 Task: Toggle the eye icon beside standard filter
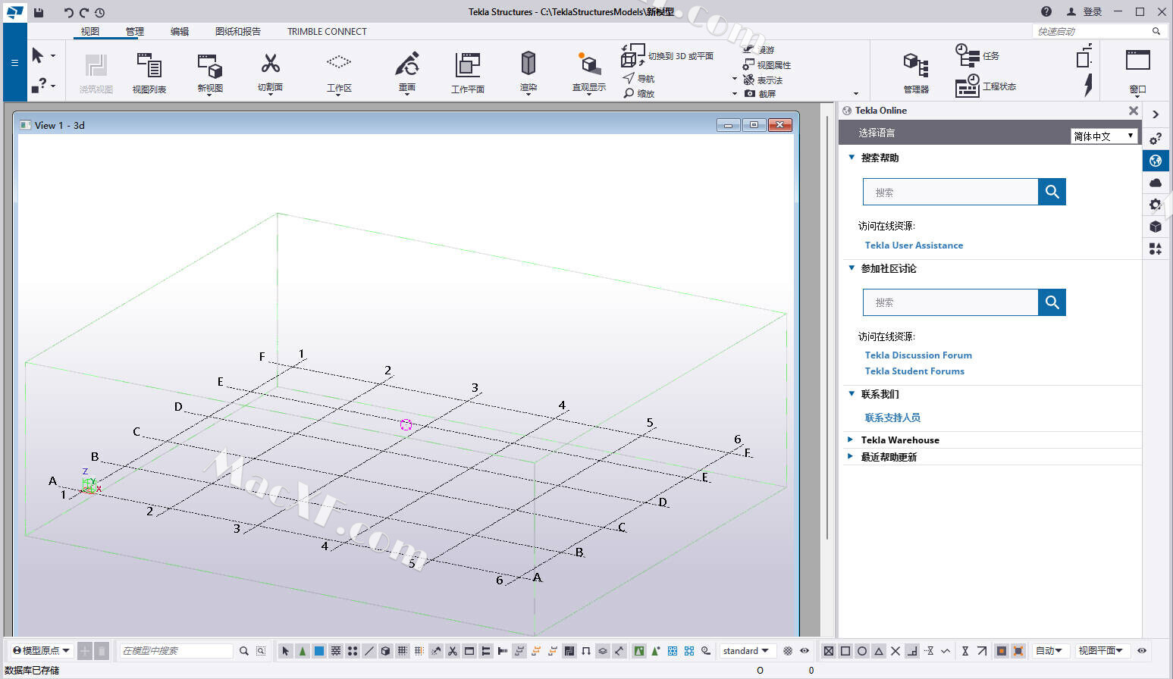804,651
